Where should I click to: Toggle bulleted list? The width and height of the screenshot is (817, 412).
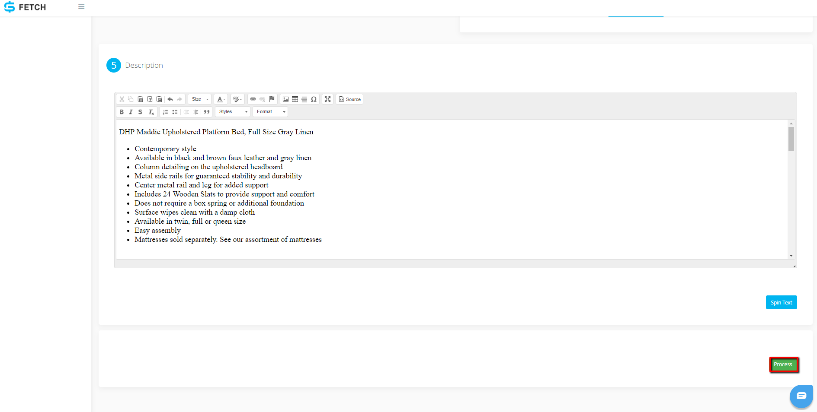(175, 112)
